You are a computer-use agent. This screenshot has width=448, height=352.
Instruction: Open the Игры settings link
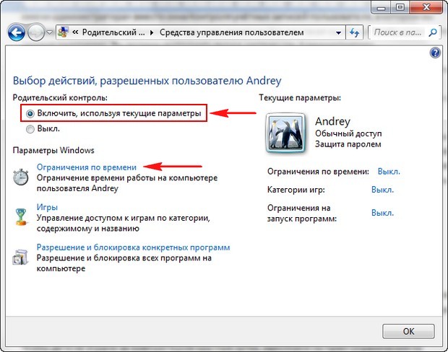(47, 207)
